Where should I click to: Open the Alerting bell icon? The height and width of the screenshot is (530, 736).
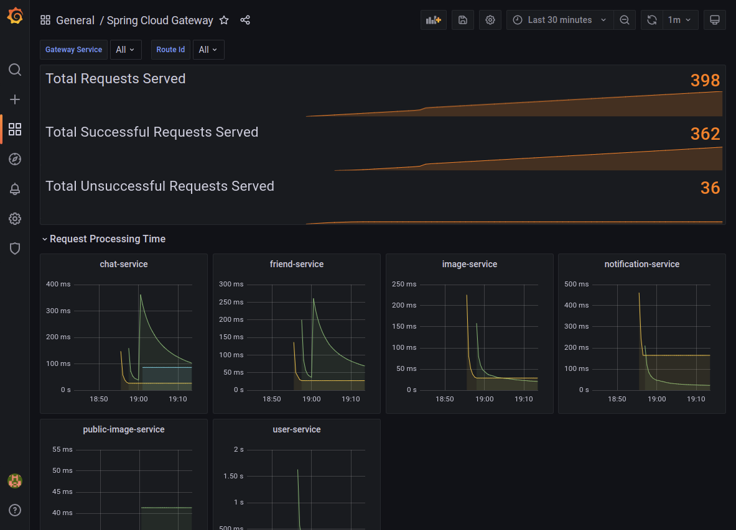pyautogui.click(x=15, y=189)
